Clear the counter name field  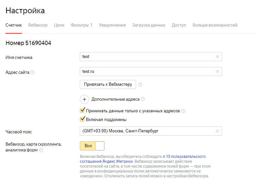[218, 57]
